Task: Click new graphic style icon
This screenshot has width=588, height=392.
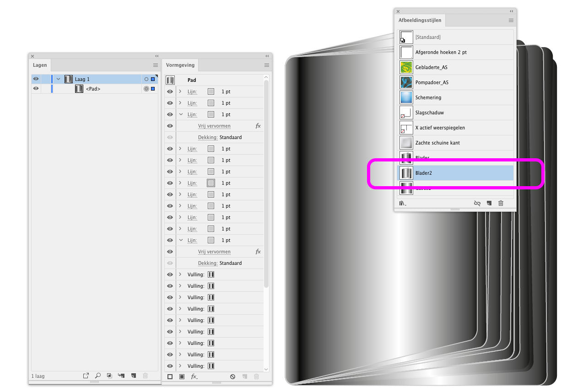Action: [x=489, y=204]
